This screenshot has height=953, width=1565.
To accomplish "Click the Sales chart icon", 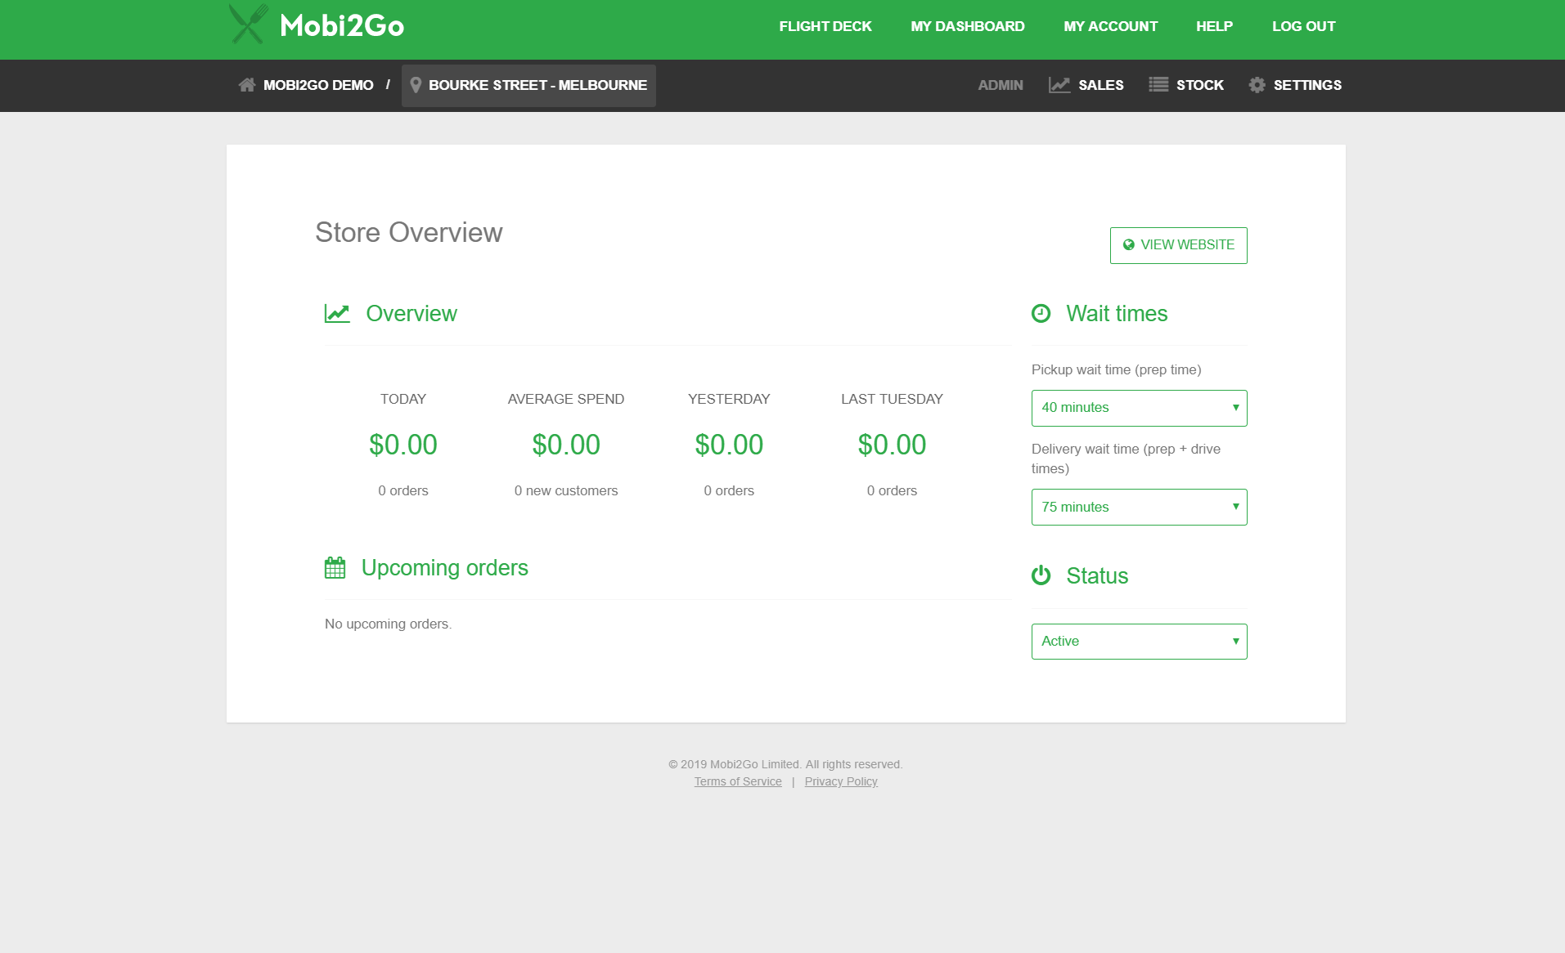I will pos(1059,85).
